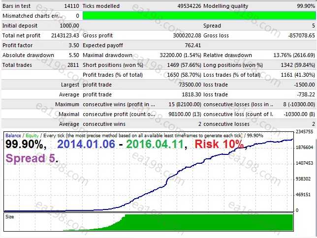Click Average loss trade value -738.22

(306, 94)
